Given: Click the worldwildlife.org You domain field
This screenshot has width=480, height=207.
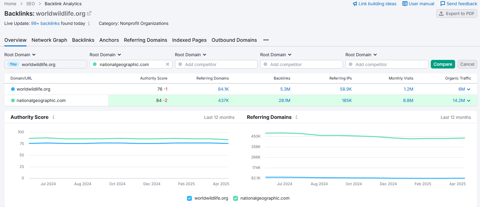Looking at the screenshot, I should click(46, 64).
